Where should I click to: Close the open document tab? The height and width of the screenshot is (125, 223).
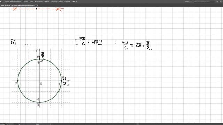37,6
